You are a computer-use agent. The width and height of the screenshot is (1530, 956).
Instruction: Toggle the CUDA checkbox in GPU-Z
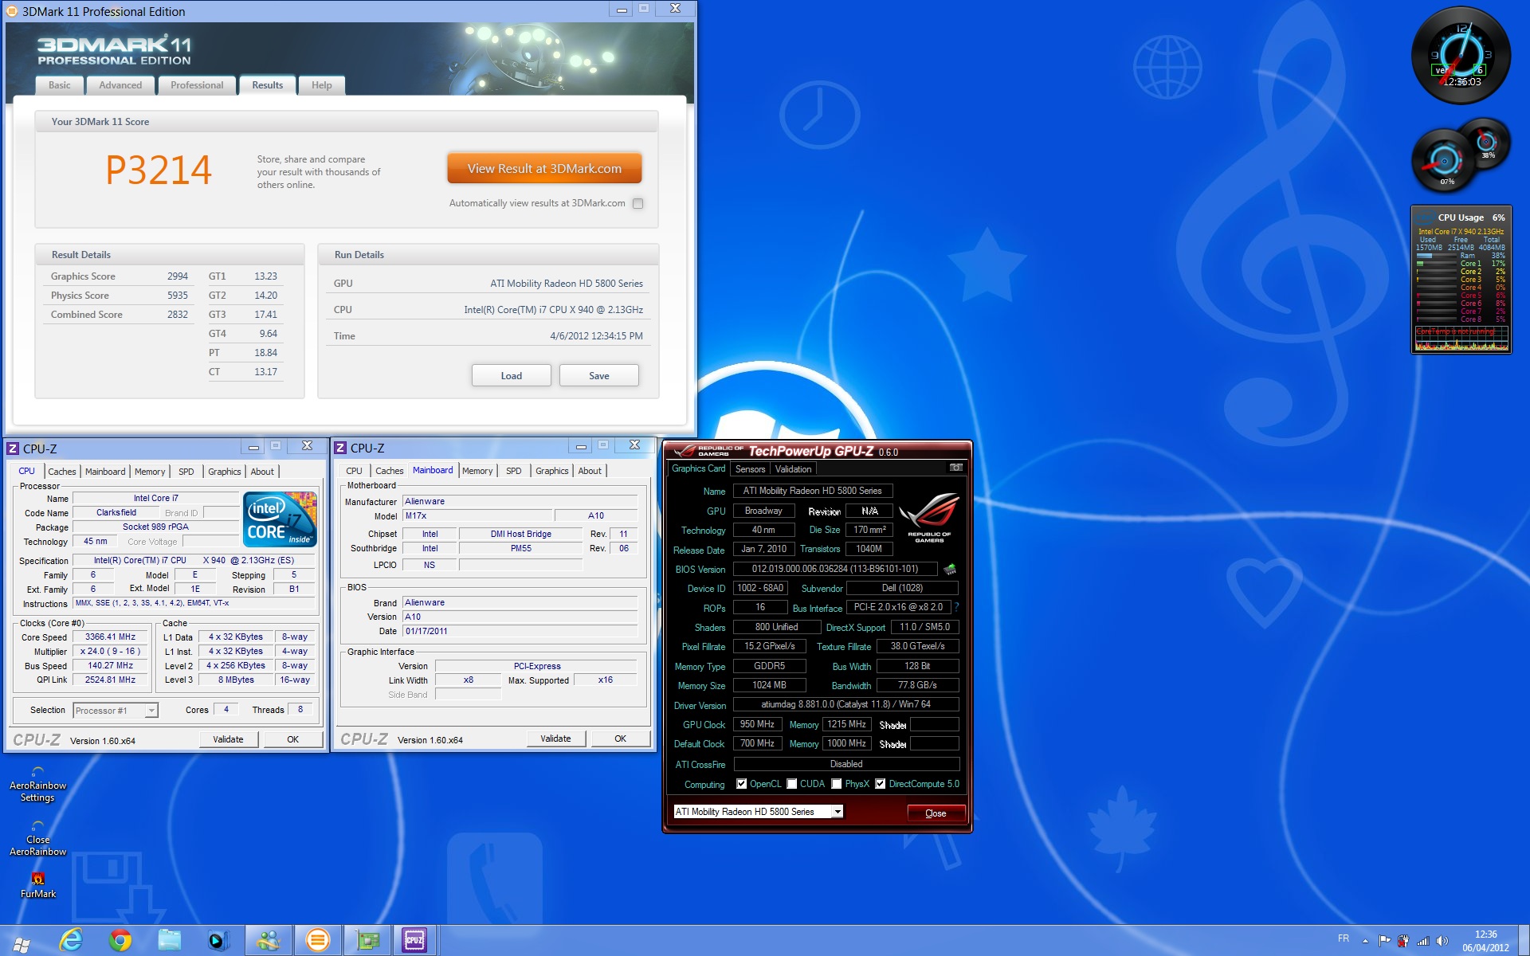(x=792, y=784)
